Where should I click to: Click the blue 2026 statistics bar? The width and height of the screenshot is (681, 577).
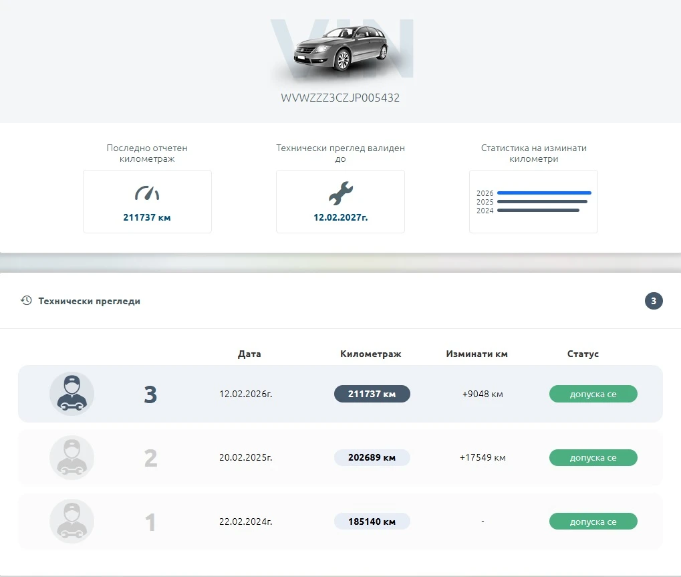(544, 193)
